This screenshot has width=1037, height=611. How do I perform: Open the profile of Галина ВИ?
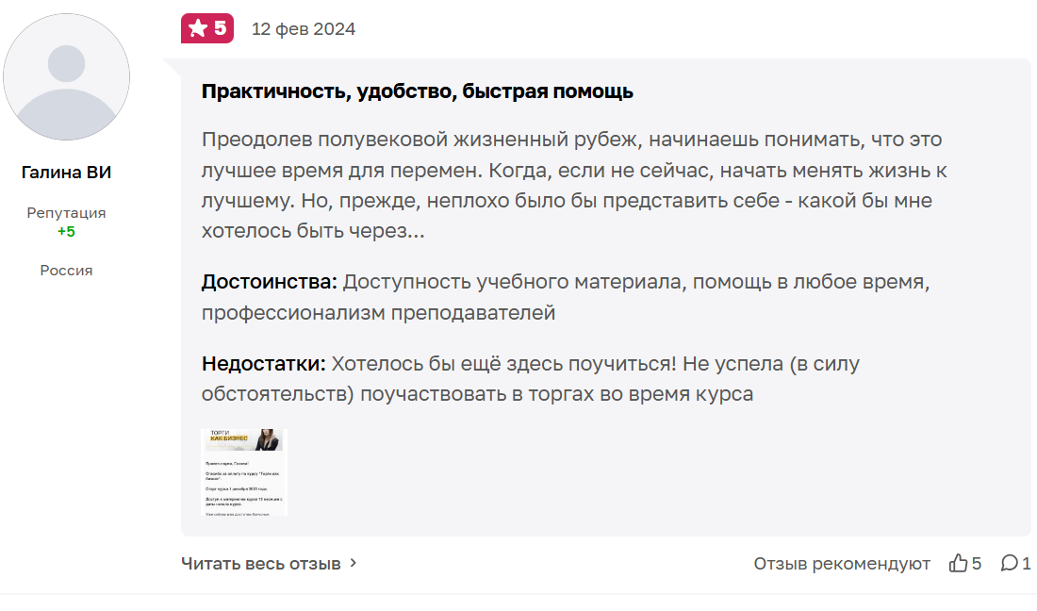click(66, 173)
